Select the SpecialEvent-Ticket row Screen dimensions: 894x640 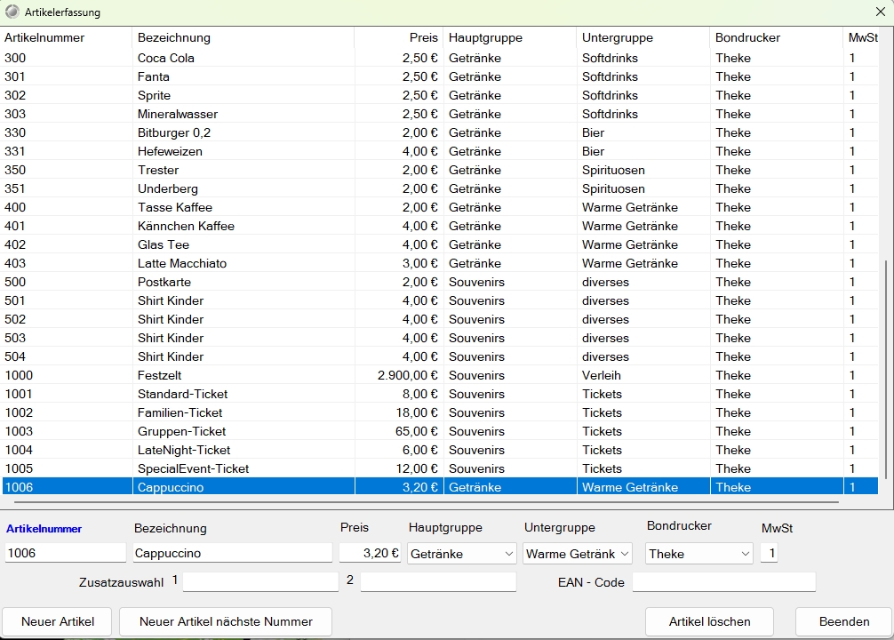(440, 468)
